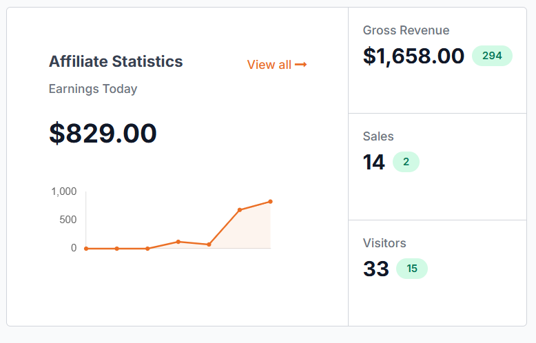The height and width of the screenshot is (343, 536).
Task: Open the View all link
Action: (277, 65)
